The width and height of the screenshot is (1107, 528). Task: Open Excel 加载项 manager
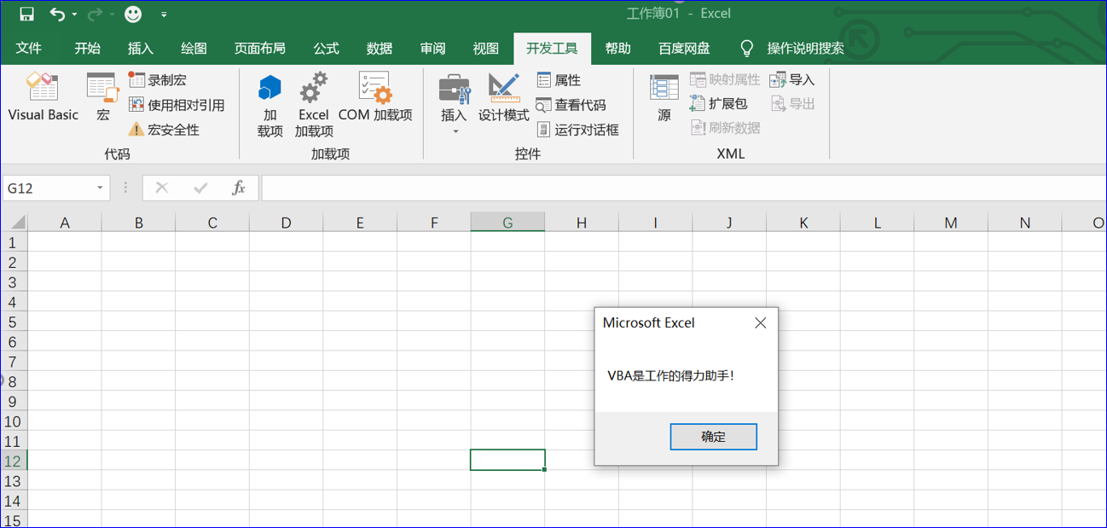(x=314, y=106)
